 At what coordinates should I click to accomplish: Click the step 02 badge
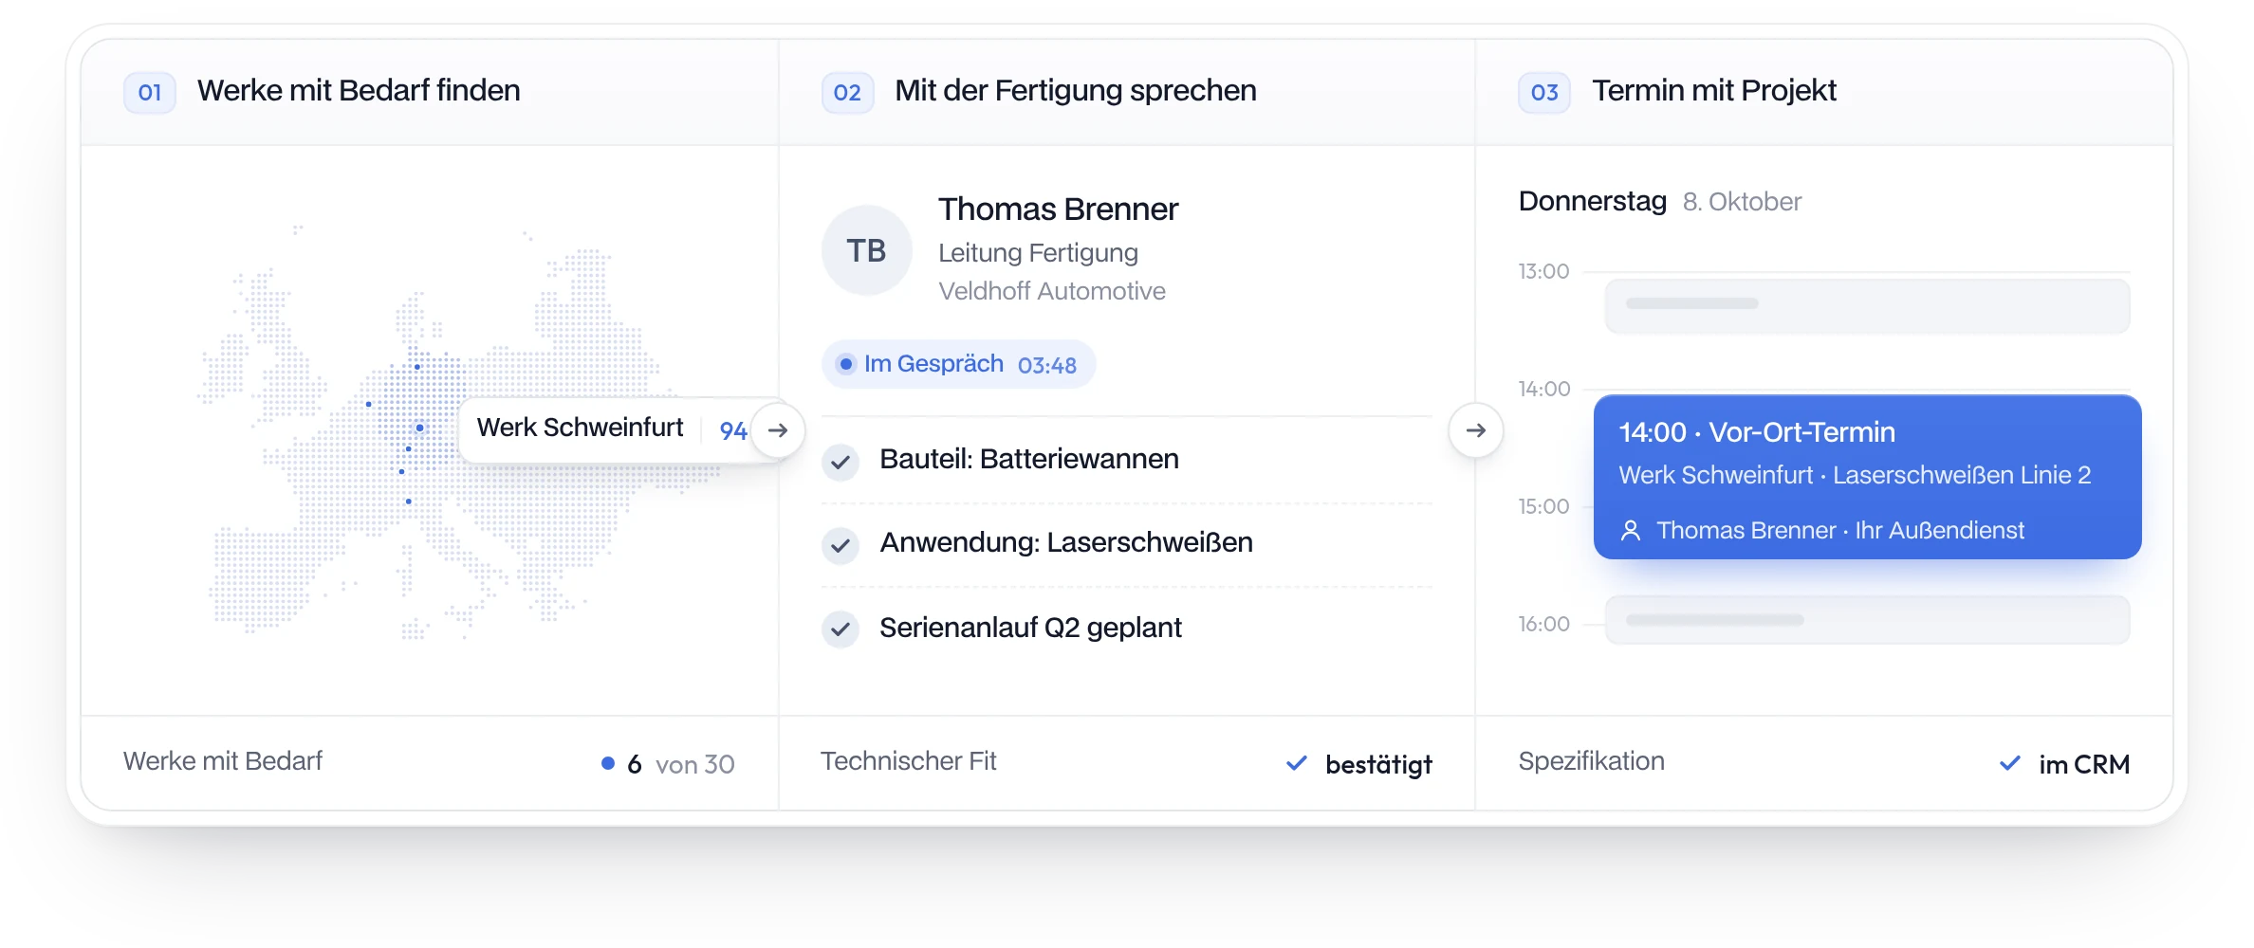(x=847, y=92)
